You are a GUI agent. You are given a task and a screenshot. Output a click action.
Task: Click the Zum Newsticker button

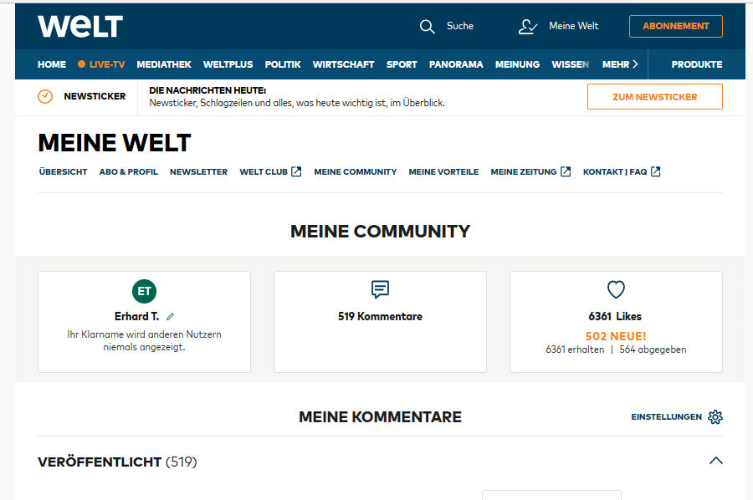click(654, 97)
